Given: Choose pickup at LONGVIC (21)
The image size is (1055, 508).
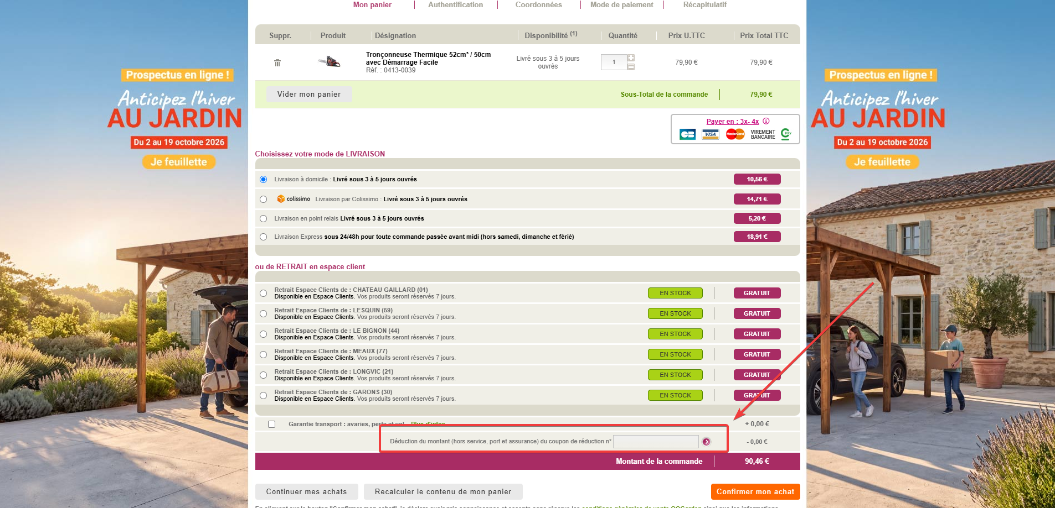Looking at the screenshot, I should [263, 375].
